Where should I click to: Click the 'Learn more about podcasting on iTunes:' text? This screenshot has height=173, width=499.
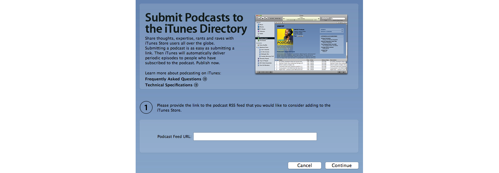pos(183,73)
